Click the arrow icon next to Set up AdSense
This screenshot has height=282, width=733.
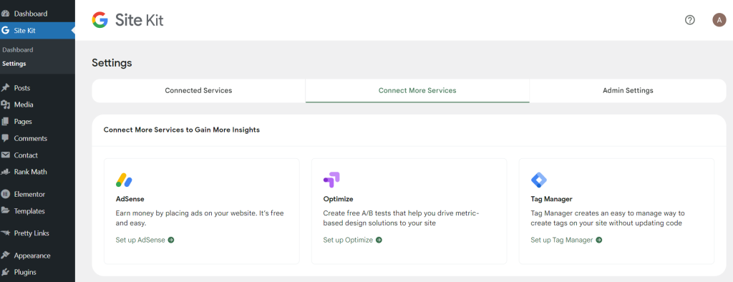click(x=170, y=240)
